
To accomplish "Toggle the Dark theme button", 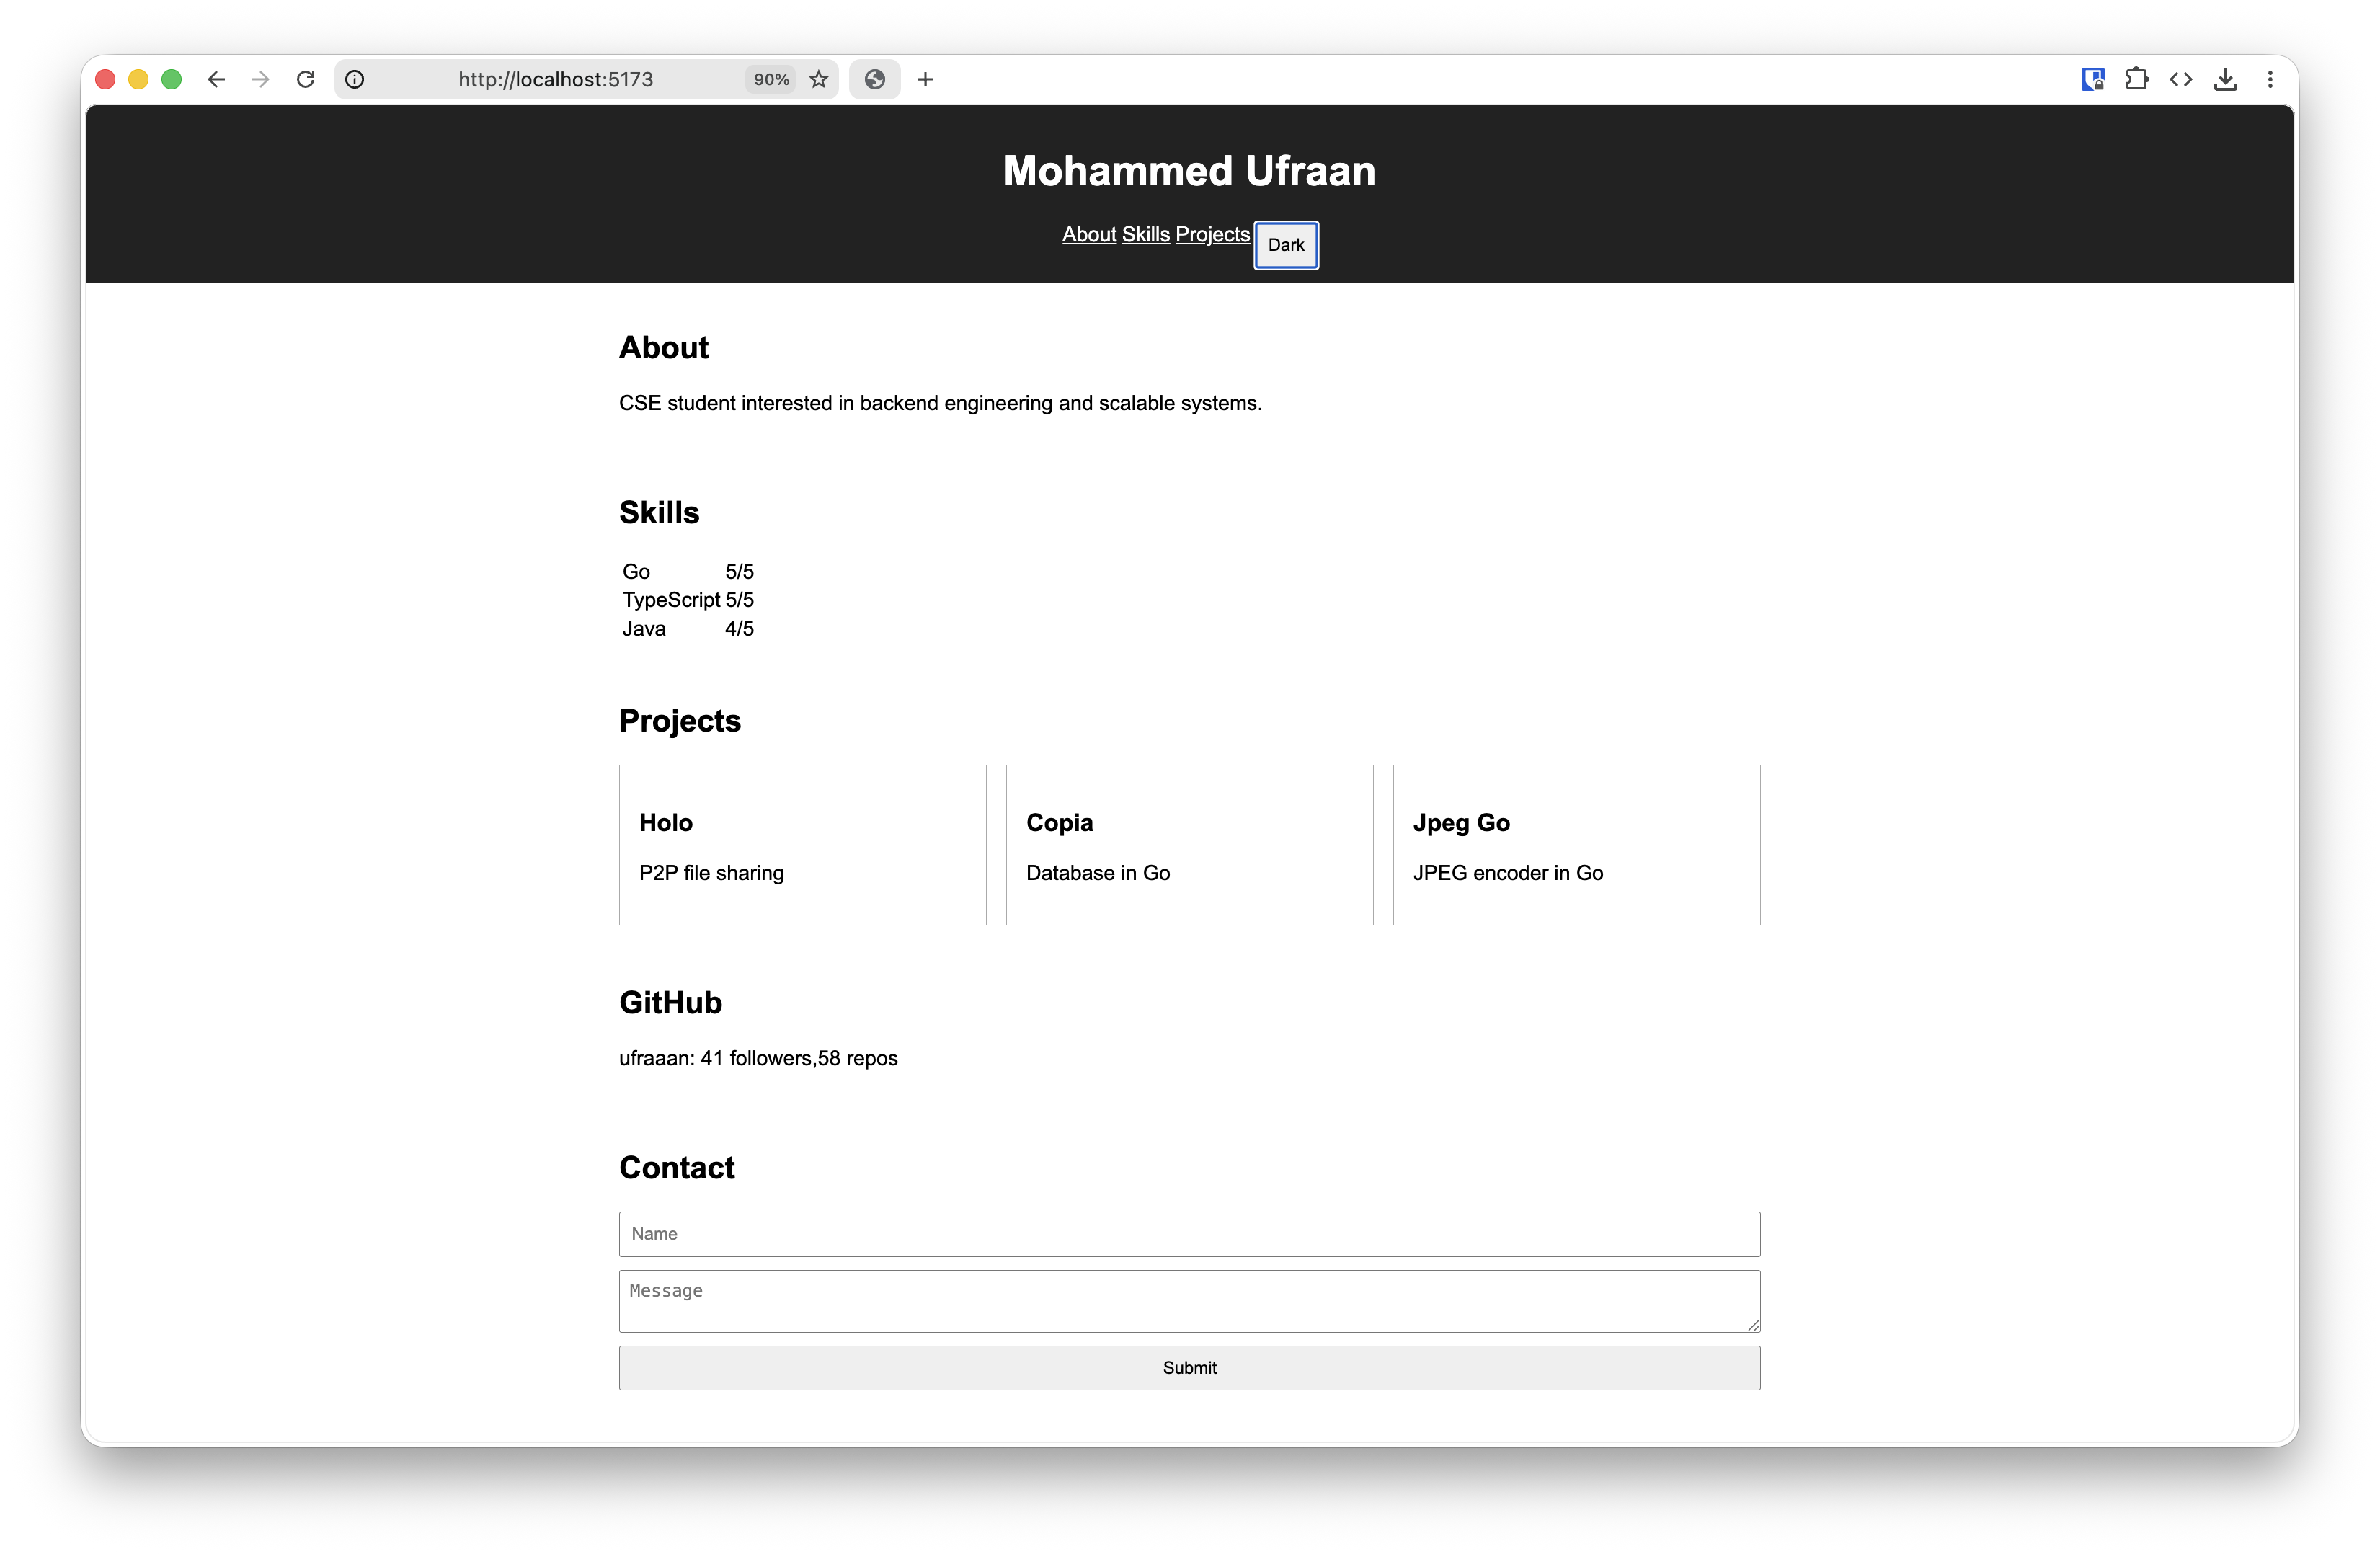I will [1286, 245].
